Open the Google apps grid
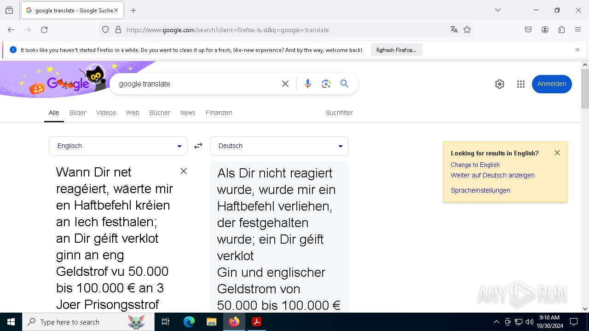This screenshot has width=589, height=331. (521, 84)
